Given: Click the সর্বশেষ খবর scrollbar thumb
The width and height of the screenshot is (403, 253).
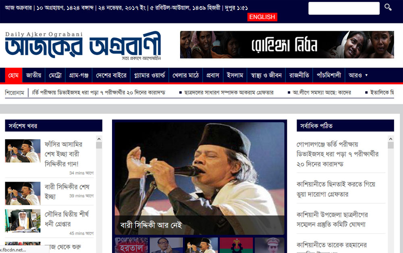Looking at the screenshot, I should point(99,145).
